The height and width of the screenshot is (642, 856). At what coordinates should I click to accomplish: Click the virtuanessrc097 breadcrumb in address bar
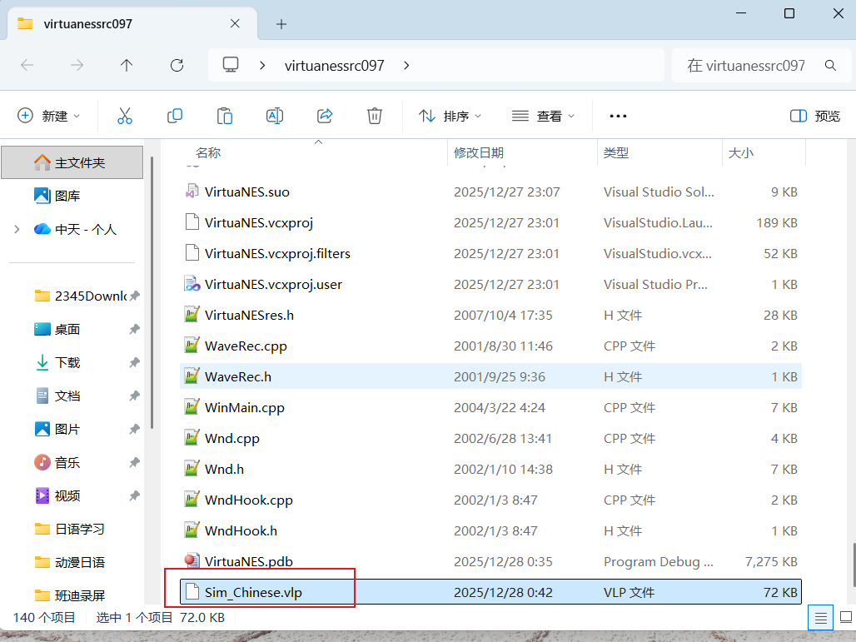[x=334, y=66]
